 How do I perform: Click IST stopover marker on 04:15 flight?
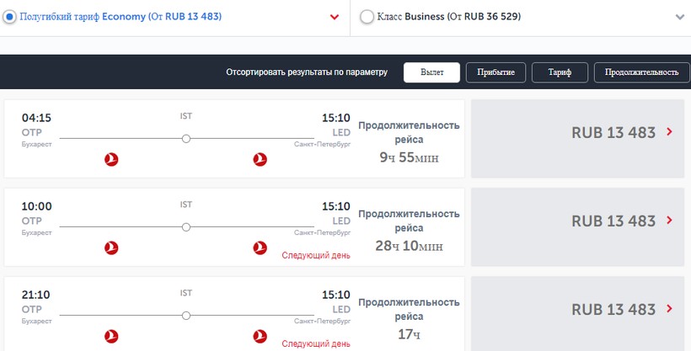click(186, 138)
